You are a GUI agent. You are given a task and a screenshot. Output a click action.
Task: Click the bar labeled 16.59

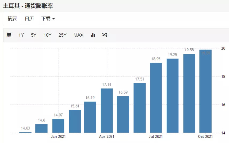tap(123, 114)
